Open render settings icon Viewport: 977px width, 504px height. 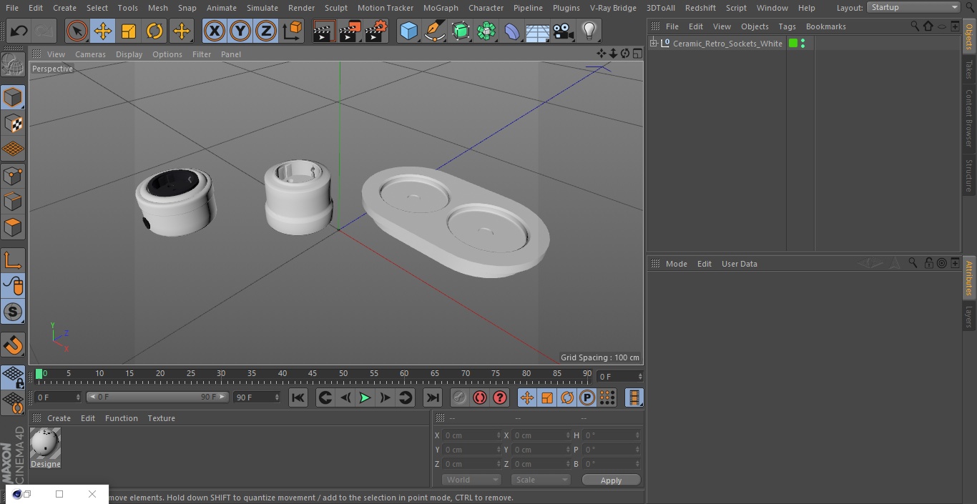coord(375,31)
